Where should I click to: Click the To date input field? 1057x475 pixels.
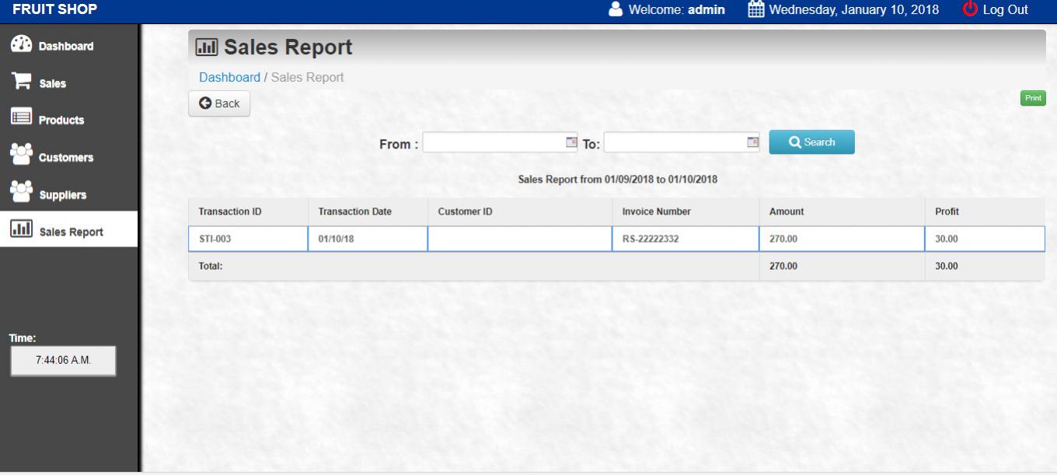click(x=682, y=142)
